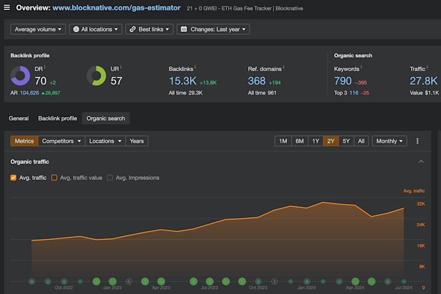Open the three-dot chart options menu
The height and width of the screenshot is (294, 441).
pos(417,141)
